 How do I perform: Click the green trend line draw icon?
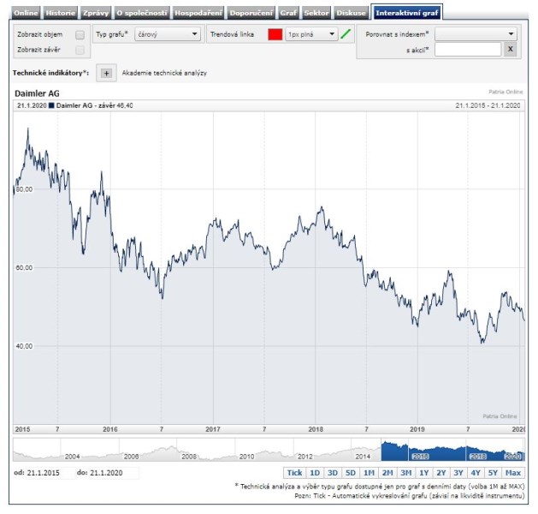pos(346,34)
